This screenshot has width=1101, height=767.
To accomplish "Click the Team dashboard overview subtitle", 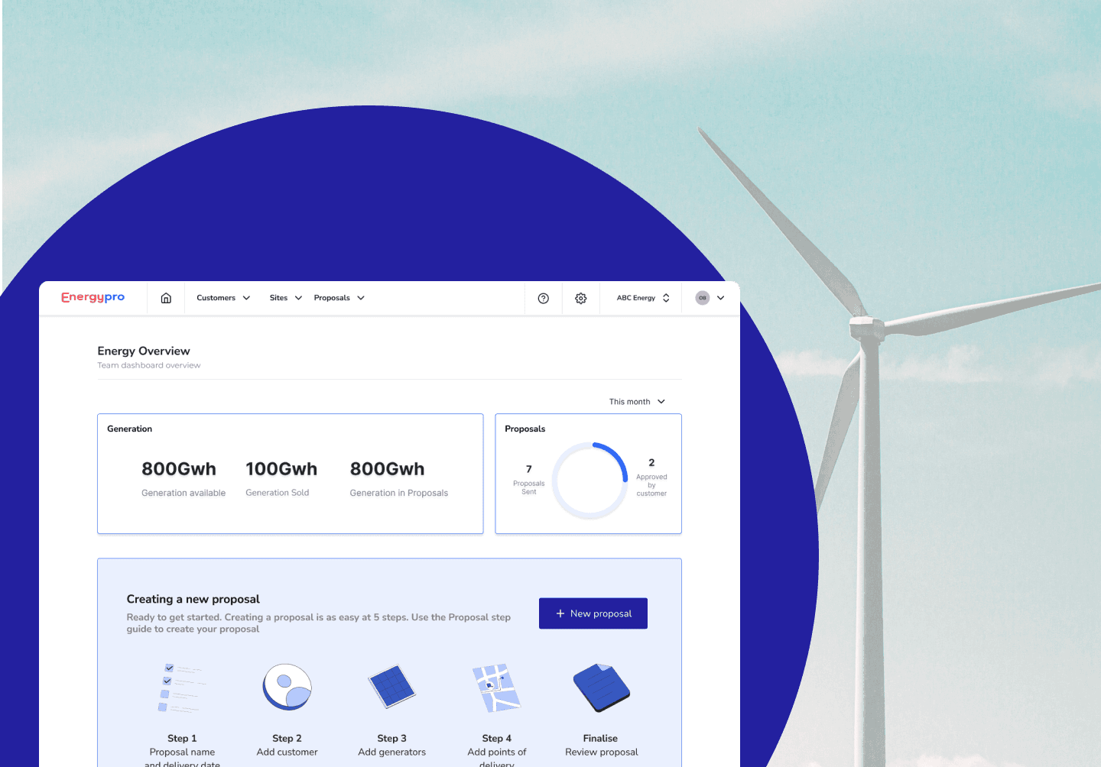I will [x=149, y=366].
